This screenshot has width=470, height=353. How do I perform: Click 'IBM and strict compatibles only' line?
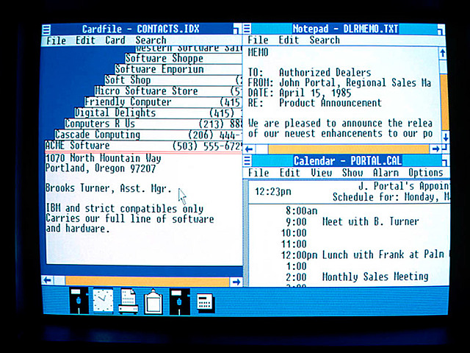[125, 208]
